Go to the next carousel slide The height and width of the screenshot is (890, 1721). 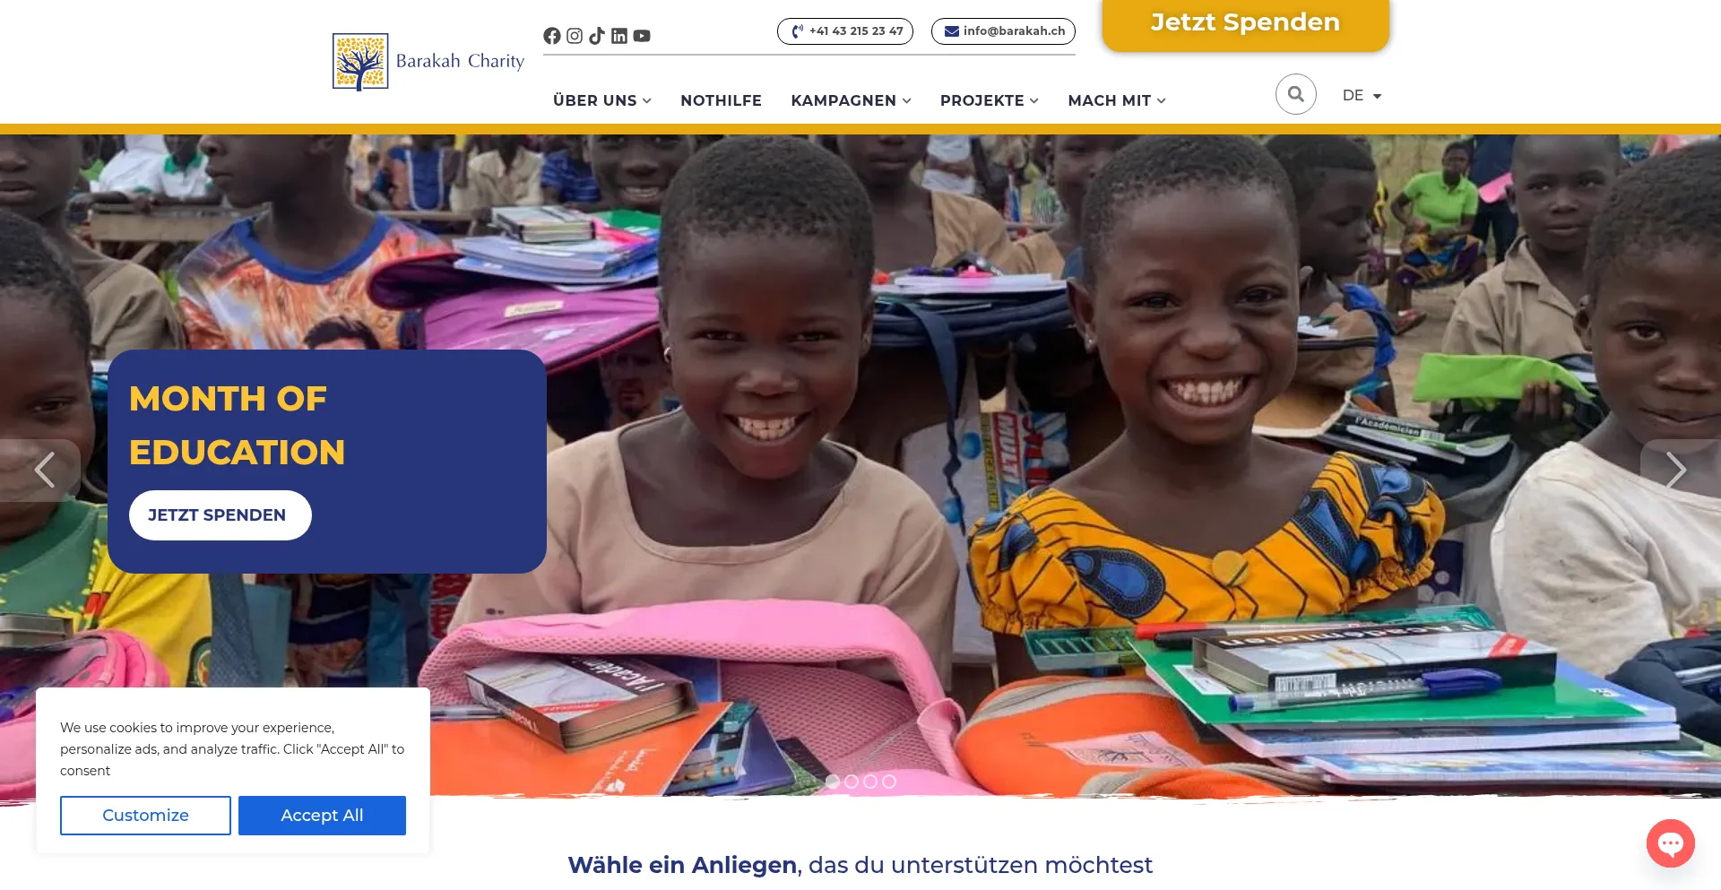pyautogui.click(x=1676, y=470)
